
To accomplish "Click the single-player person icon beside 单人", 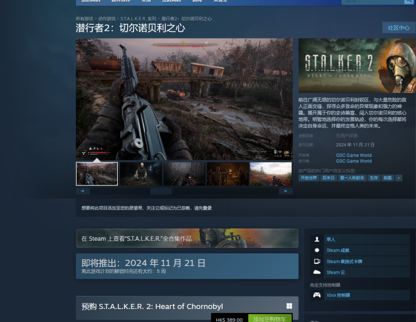I will click(317, 239).
